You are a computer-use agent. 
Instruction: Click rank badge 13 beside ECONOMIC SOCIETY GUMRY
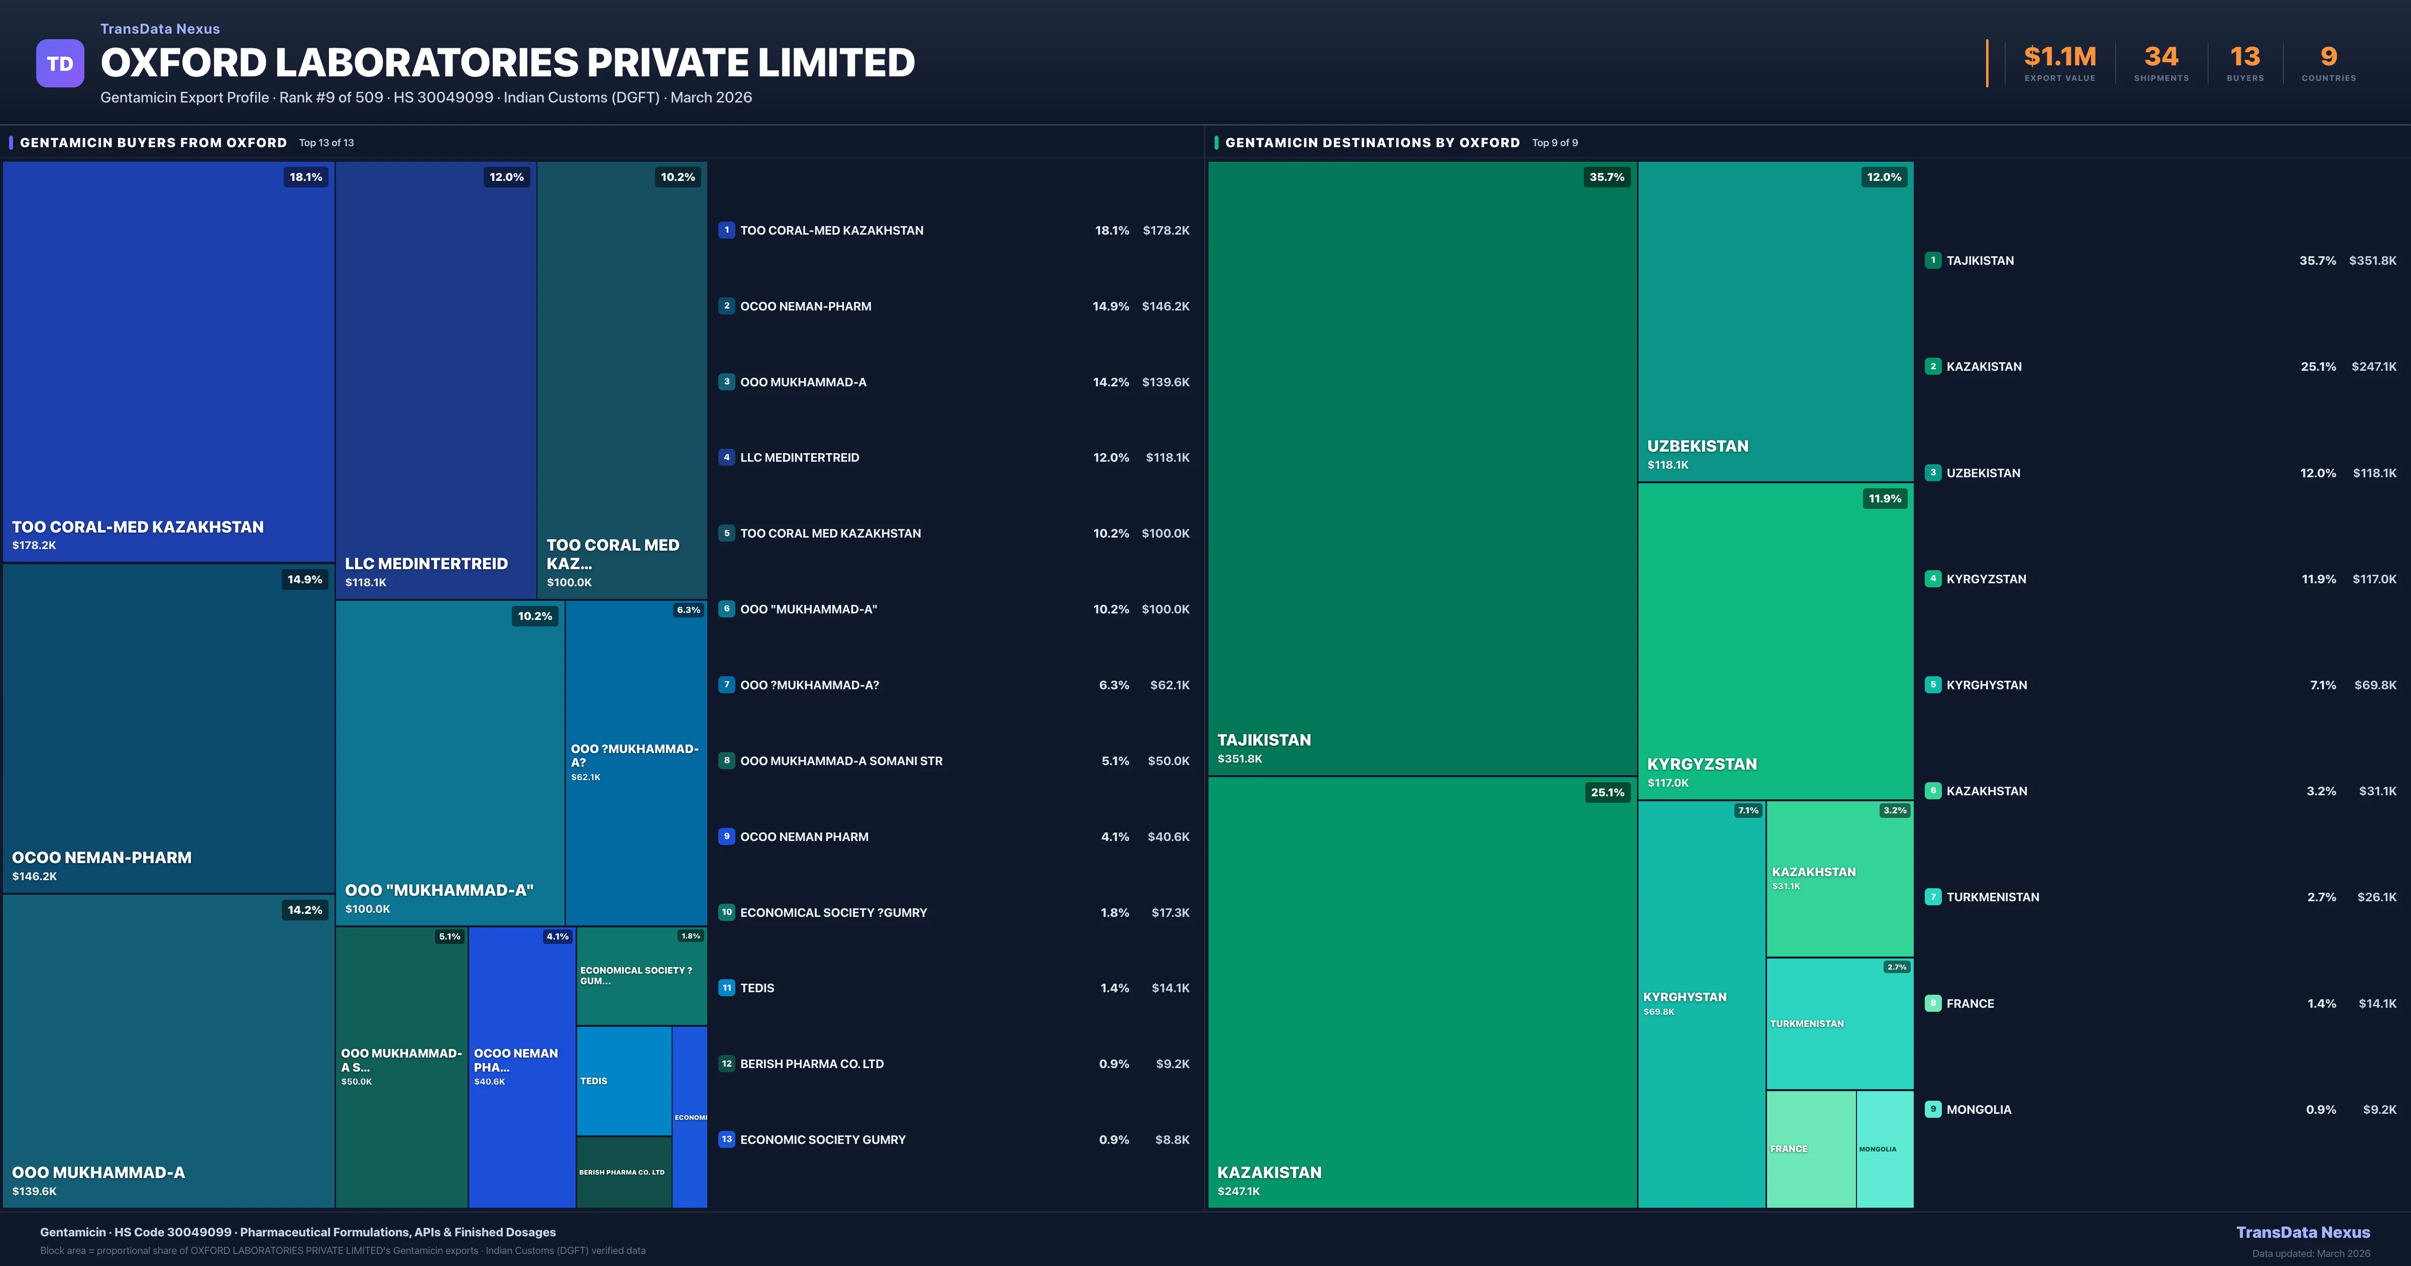pos(726,1139)
